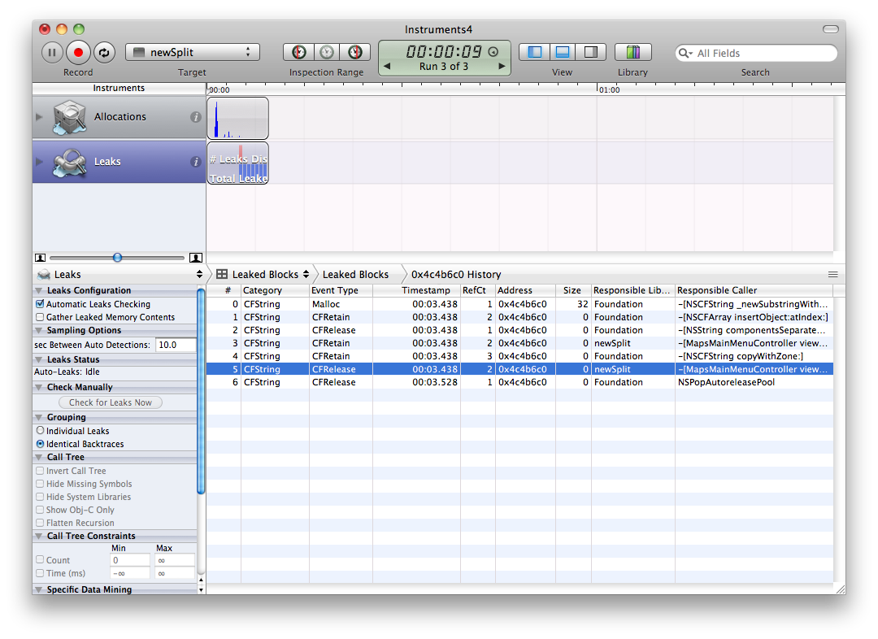Sort by the RefCt column header
Screen dimensions: 878x639
(x=478, y=291)
